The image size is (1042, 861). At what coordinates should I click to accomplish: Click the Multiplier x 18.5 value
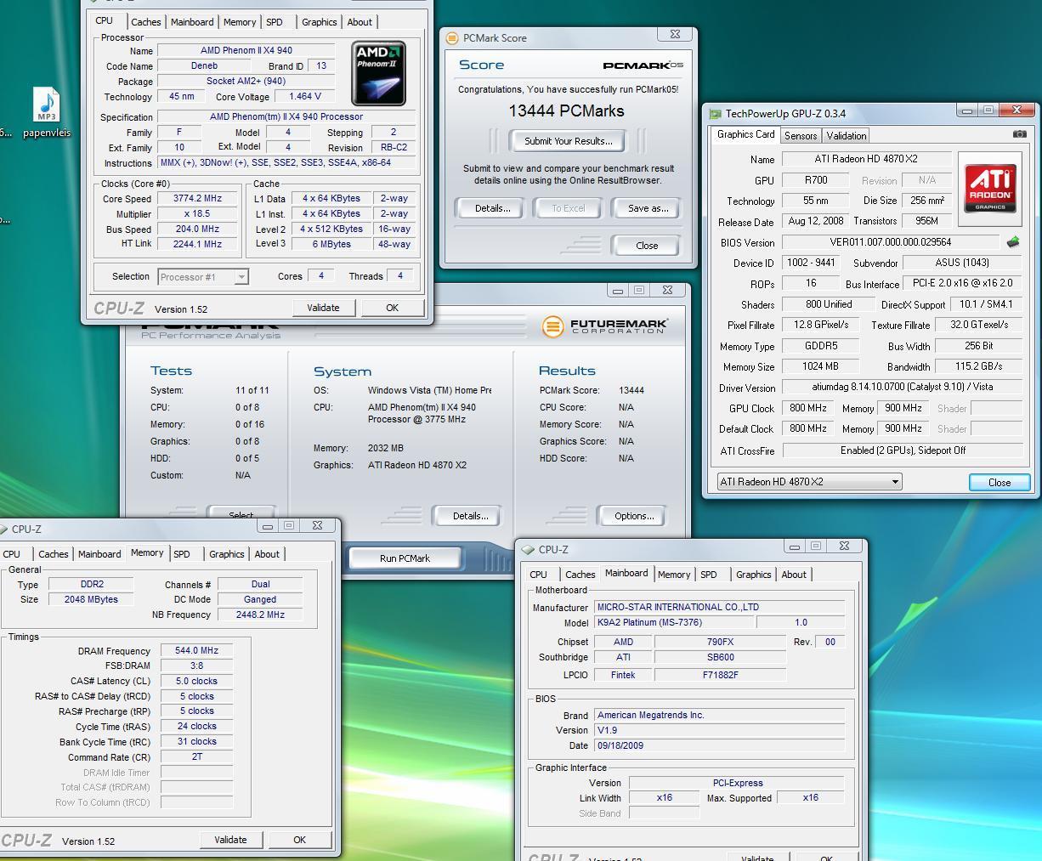click(x=197, y=214)
